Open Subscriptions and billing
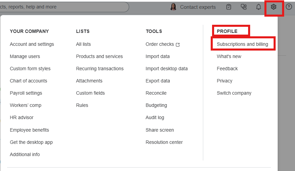The height and width of the screenshot is (171, 295). (242, 44)
